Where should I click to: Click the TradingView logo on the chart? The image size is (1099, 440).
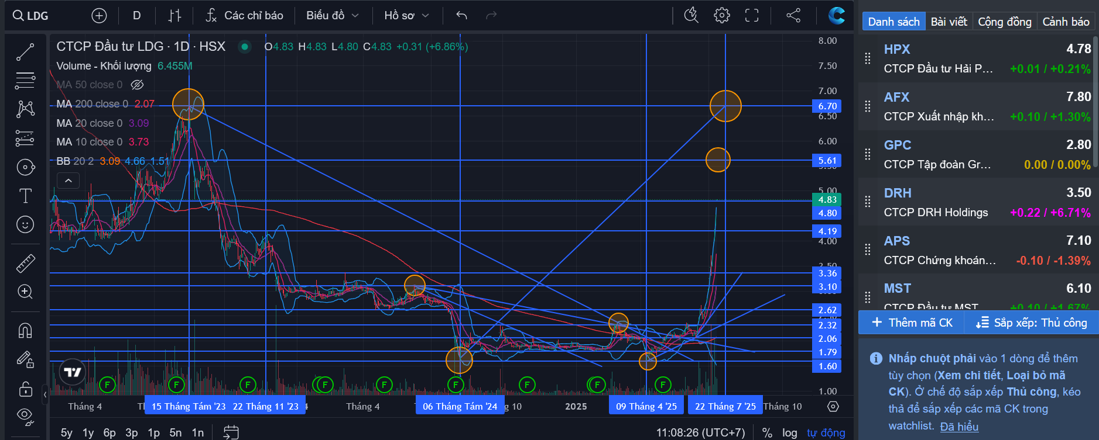(x=73, y=372)
